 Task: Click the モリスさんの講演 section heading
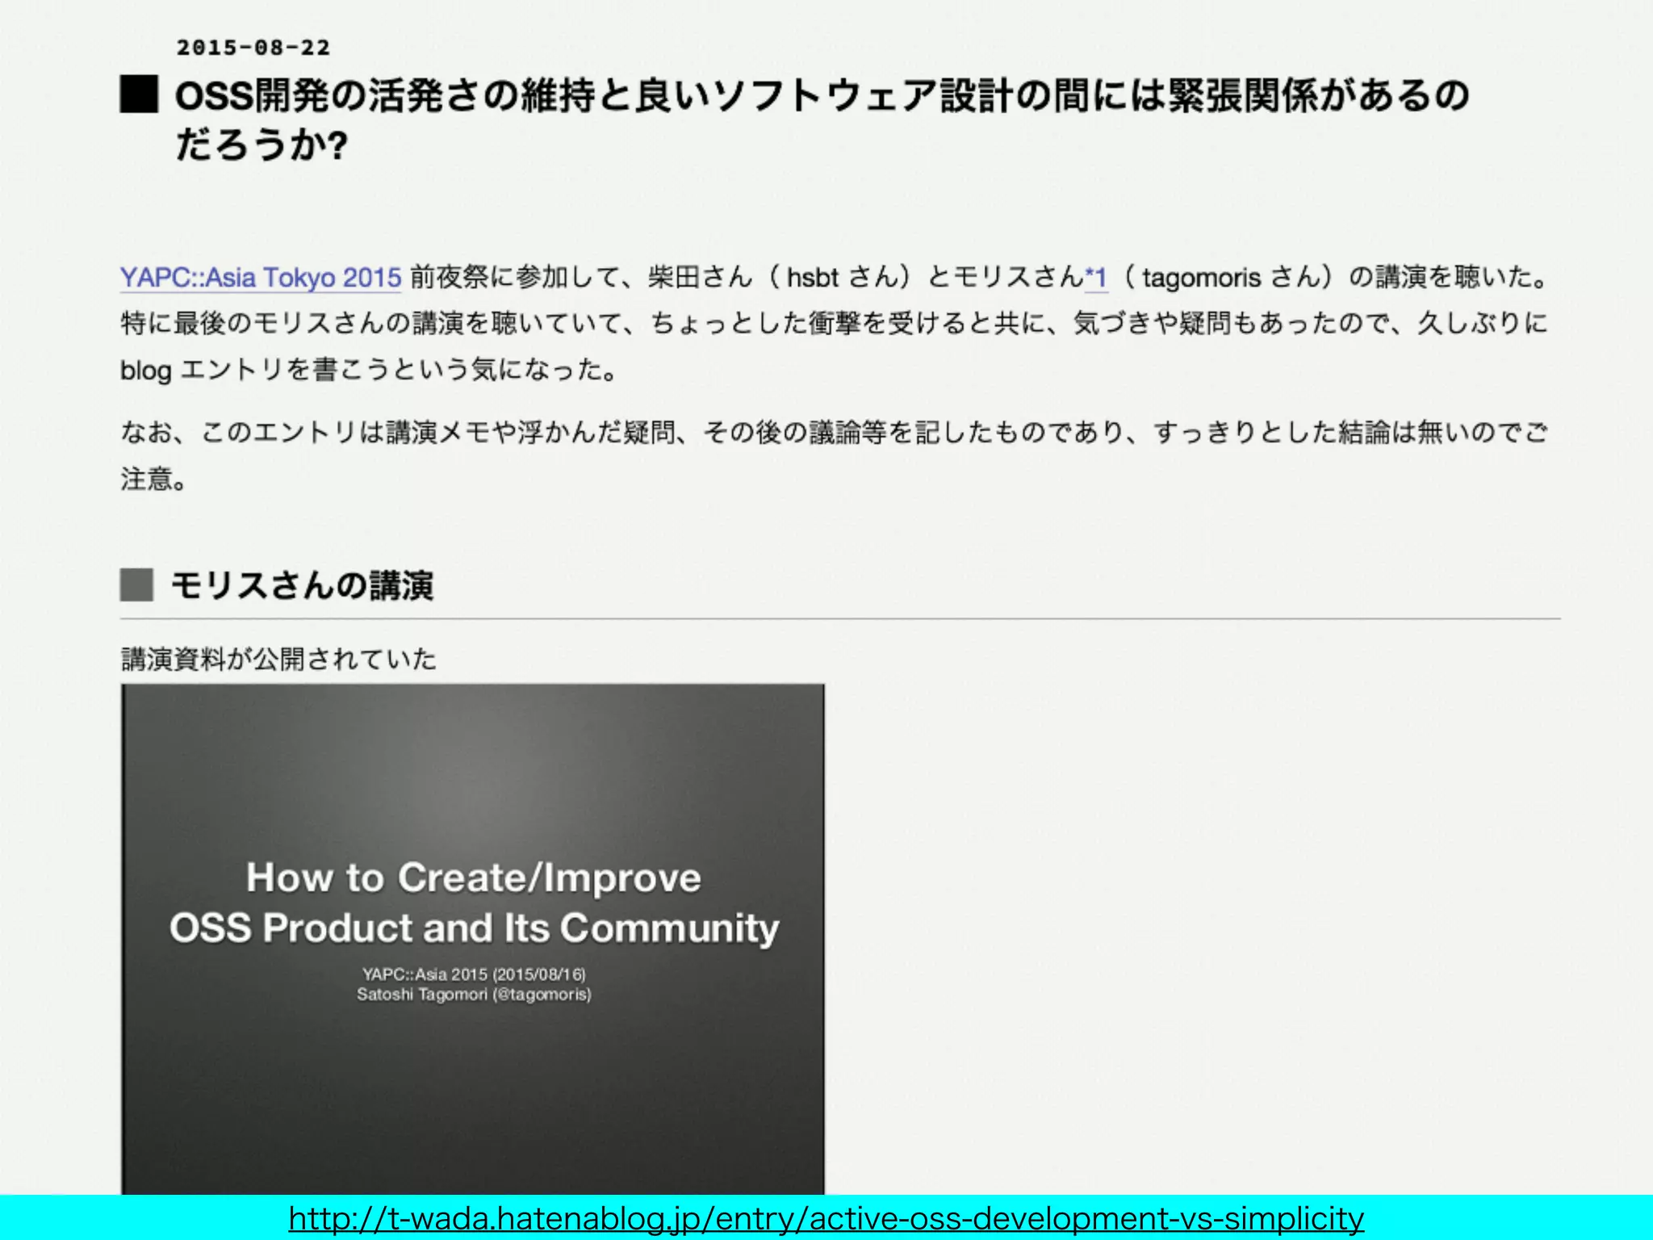302,585
